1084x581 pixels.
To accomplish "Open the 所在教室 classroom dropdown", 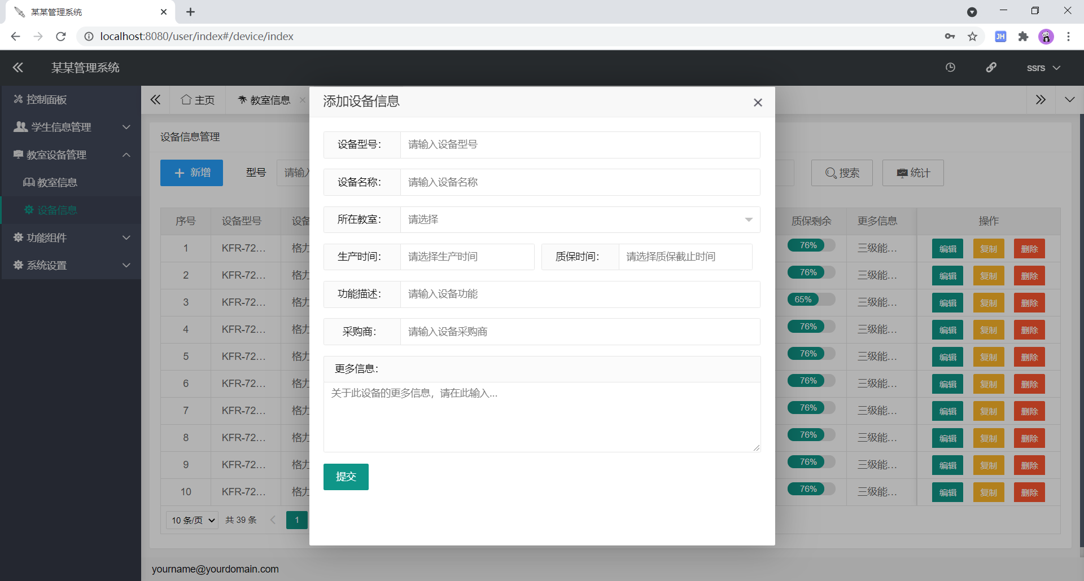I will 579,219.
